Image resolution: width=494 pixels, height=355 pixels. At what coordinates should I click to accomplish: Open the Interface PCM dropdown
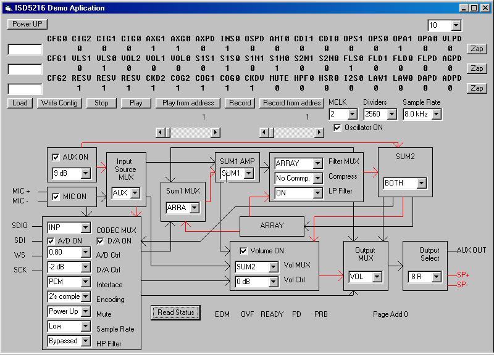pyautogui.click(x=85, y=282)
